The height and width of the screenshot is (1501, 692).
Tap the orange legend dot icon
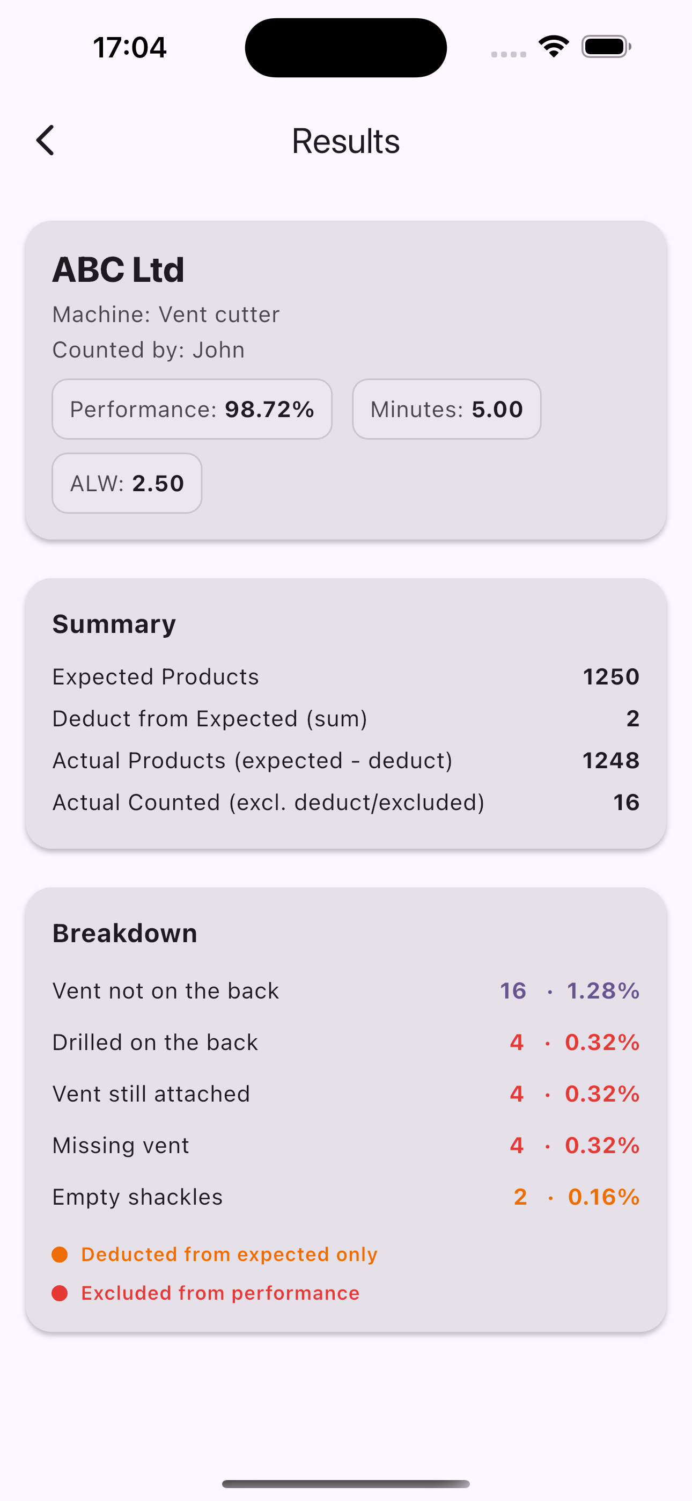coord(61,1254)
